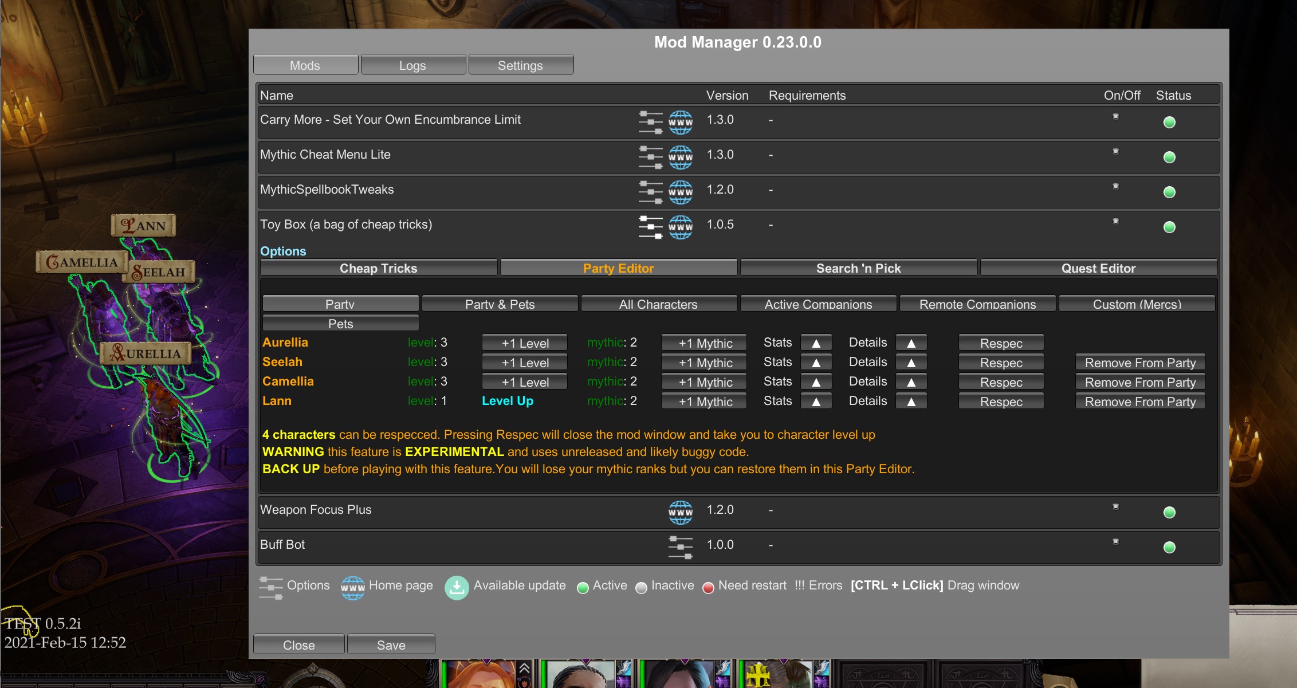Image resolution: width=1297 pixels, height=688 pixels.
Task: Open Buff Bot options sliders icon
Action: tap(680, 547)
